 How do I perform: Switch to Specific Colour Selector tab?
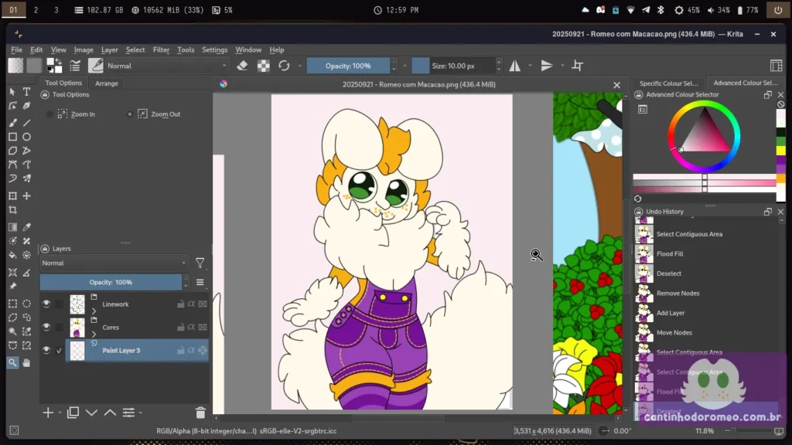pos(669,83)
